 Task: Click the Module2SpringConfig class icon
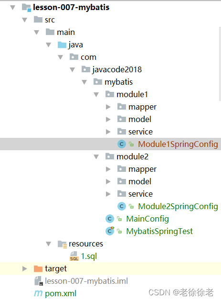point(122,206)
